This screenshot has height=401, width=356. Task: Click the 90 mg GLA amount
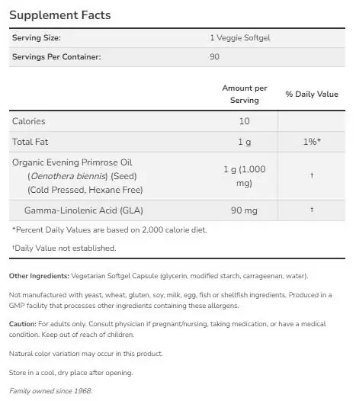coord(244,210)
